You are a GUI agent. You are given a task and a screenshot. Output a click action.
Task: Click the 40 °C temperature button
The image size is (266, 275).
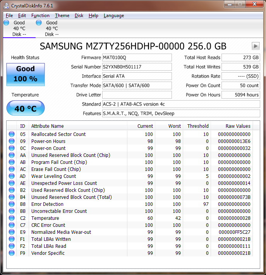[x=26, y=108]
